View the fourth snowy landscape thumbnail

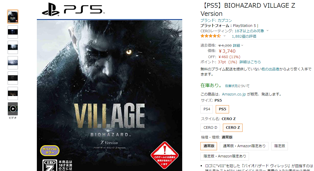13,63
